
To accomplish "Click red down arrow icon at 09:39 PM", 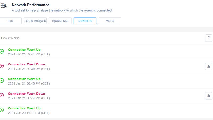I will pos(2,66).
